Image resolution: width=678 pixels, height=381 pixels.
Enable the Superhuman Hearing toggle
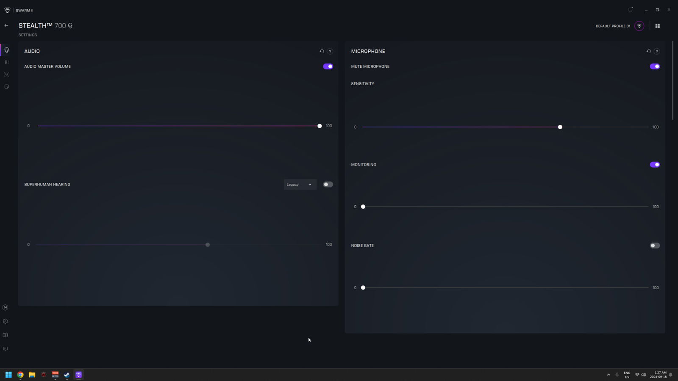click(328, 185)
